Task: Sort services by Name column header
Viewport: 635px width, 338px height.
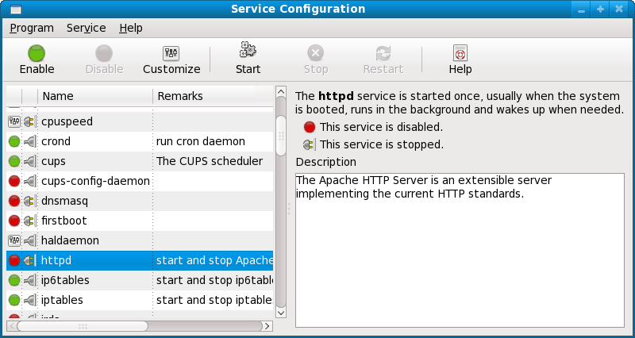Action: [x=94, y=96]
